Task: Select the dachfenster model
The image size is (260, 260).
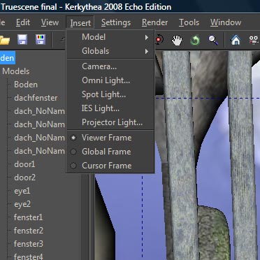Action: [36, 98]
